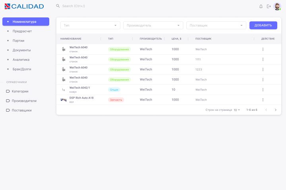Open the Производитель filter dropdown
The width and height of the screenshot is (286, 190).
coord(153,25)
